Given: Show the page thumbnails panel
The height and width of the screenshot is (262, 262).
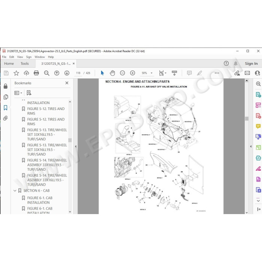Looking at the screenshot, I should [x=6, y=97].
